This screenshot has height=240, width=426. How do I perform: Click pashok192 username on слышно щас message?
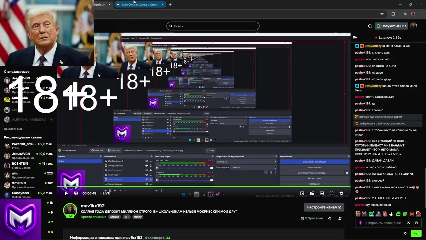pyautogui.click(x=363, y=53)
